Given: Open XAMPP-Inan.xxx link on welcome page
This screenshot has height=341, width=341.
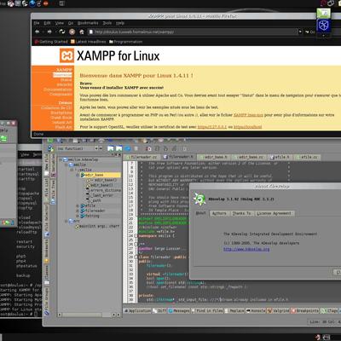Looking at the screenshot, I should (x=248, y=115).
